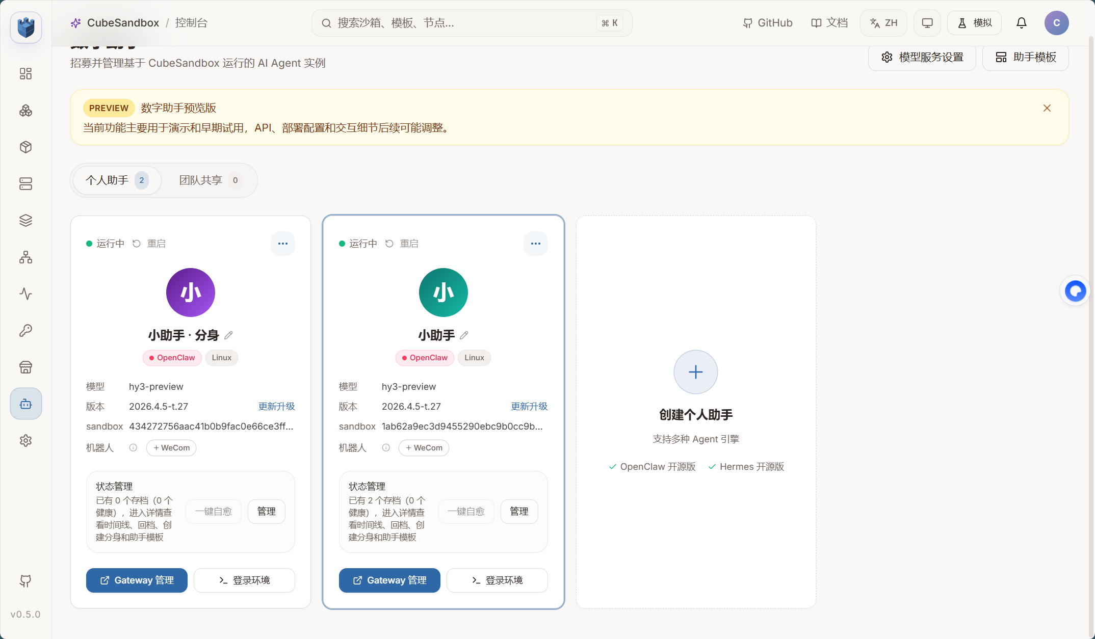Click the CubeSandbox logo in sidebar
This screenshot has width=1095, height=639.
point(26,27)
